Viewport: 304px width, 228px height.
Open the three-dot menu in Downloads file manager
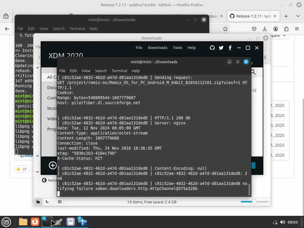(x=265, y=57)
